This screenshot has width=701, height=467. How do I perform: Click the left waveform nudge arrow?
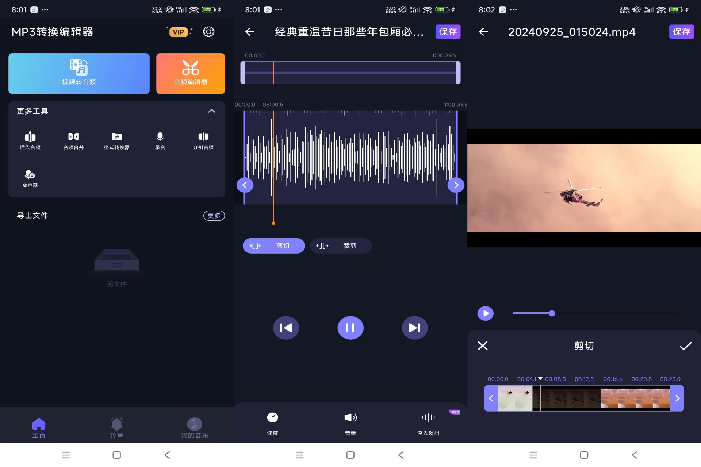(245, 185)
